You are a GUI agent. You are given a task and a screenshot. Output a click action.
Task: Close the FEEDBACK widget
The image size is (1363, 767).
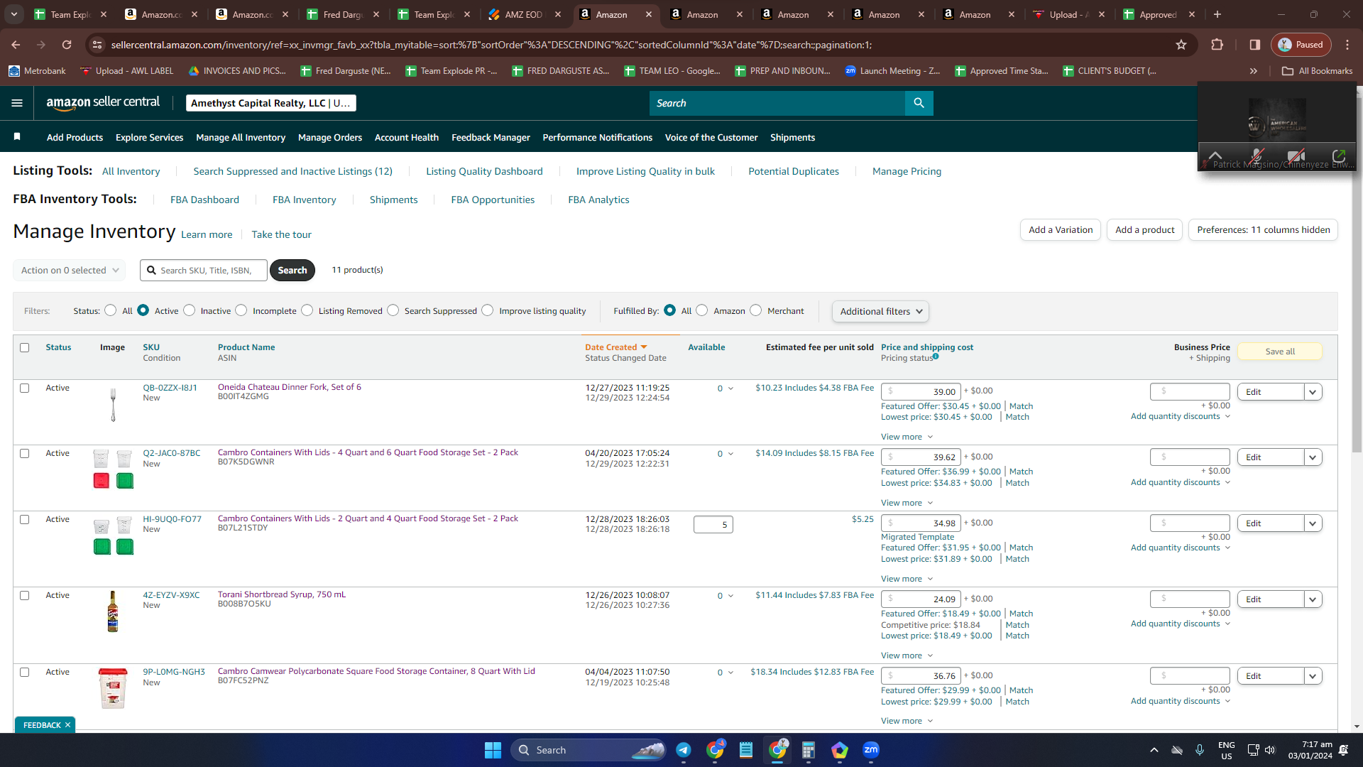coord(67,725)
